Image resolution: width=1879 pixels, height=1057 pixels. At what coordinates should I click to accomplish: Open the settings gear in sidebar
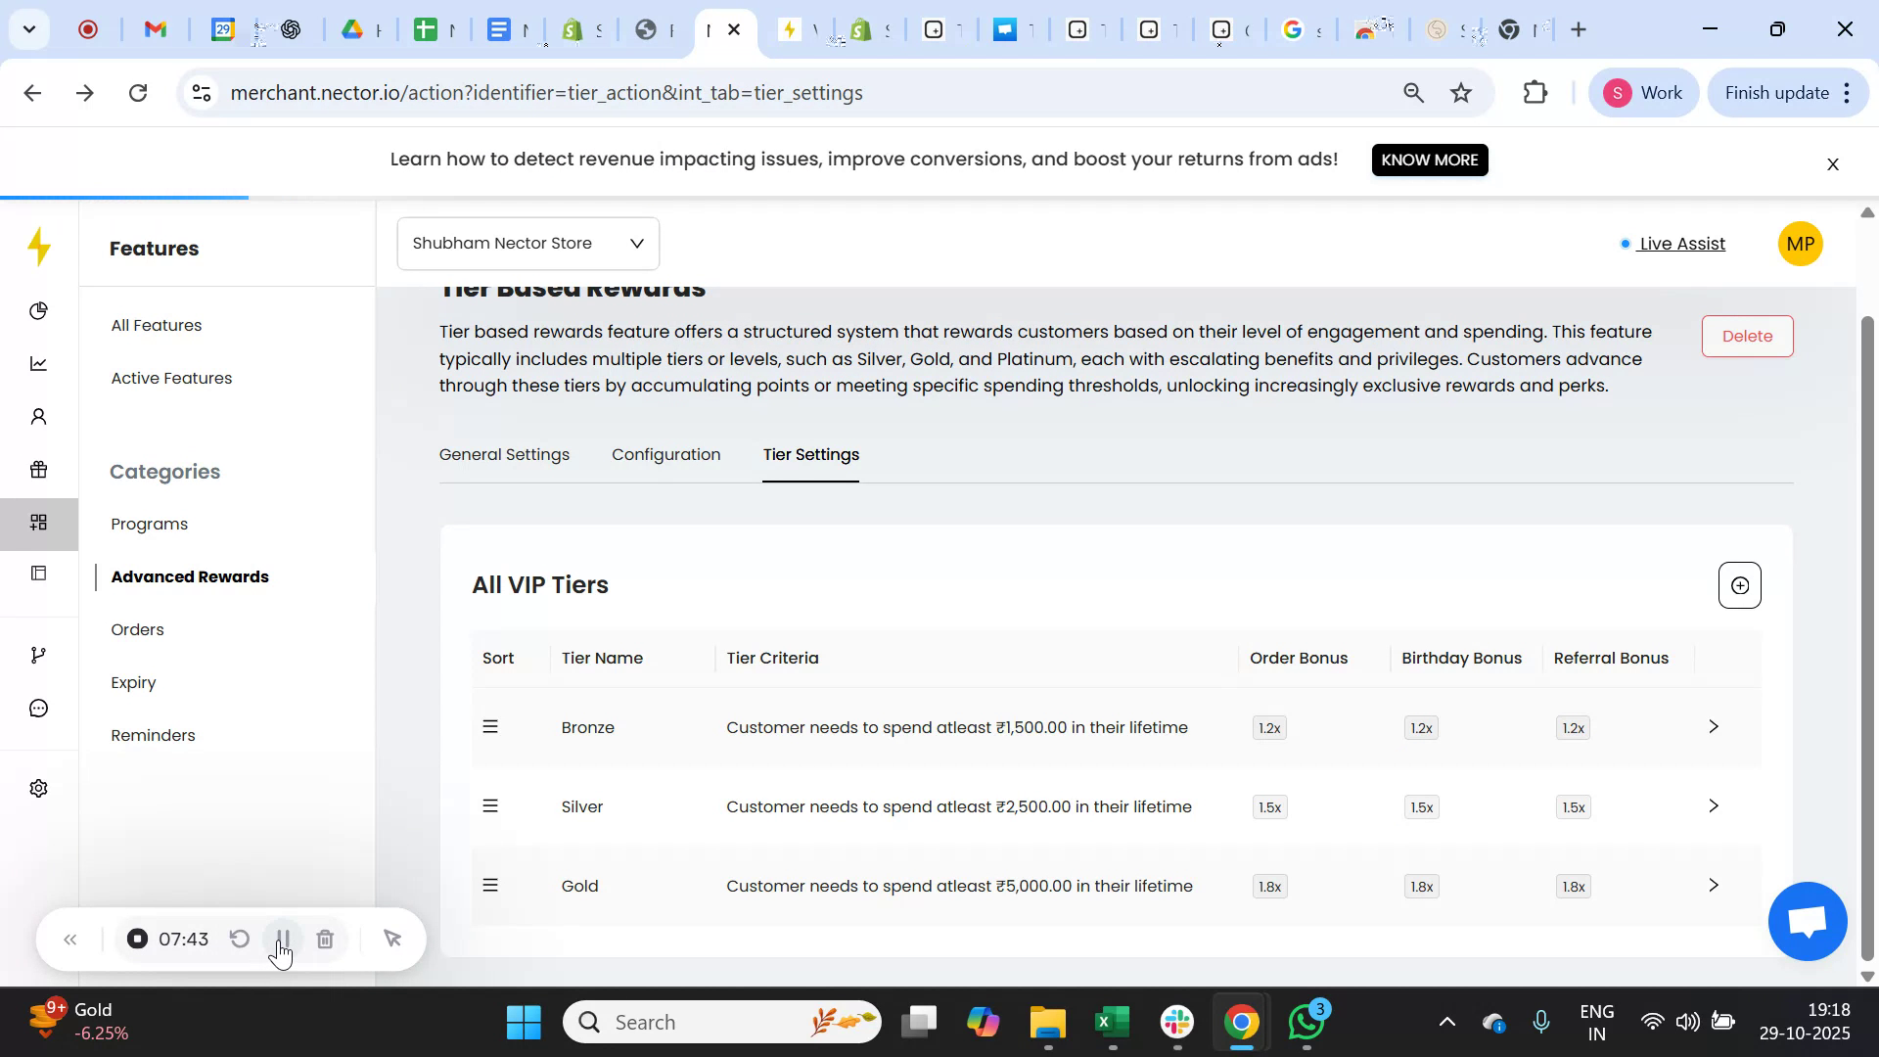pyautogui.click(x=38, y=788)
